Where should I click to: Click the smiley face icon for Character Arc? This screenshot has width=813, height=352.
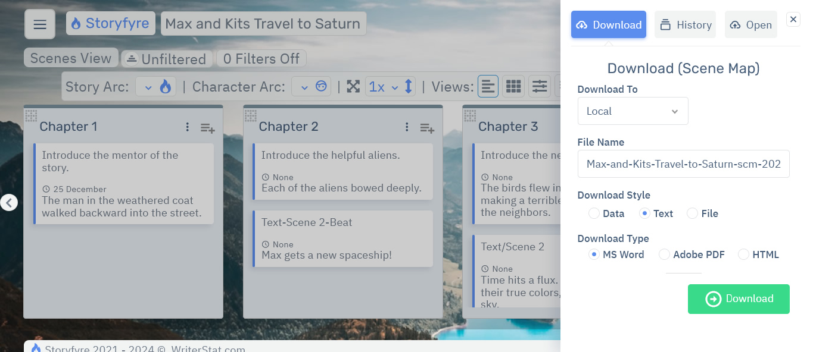click(x=320, y=86)
